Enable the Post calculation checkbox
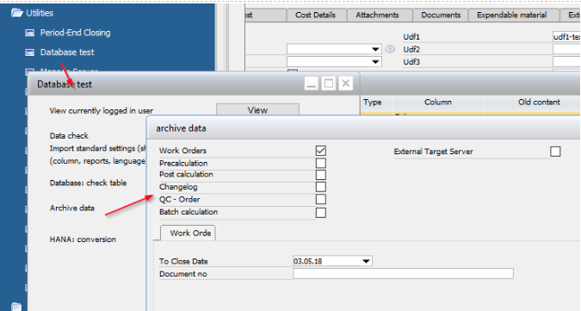Screen dimensions: 581x311 click(x=321, y=175)
